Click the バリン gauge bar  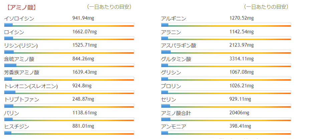tap(69, 119)
